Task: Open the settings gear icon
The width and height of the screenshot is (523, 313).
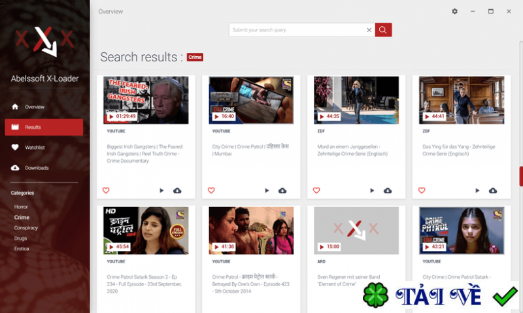Action: tap(454, 11)
